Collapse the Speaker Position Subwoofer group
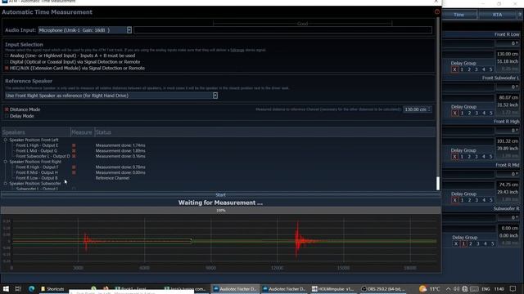Screen dimensions: 524x294 6,183
